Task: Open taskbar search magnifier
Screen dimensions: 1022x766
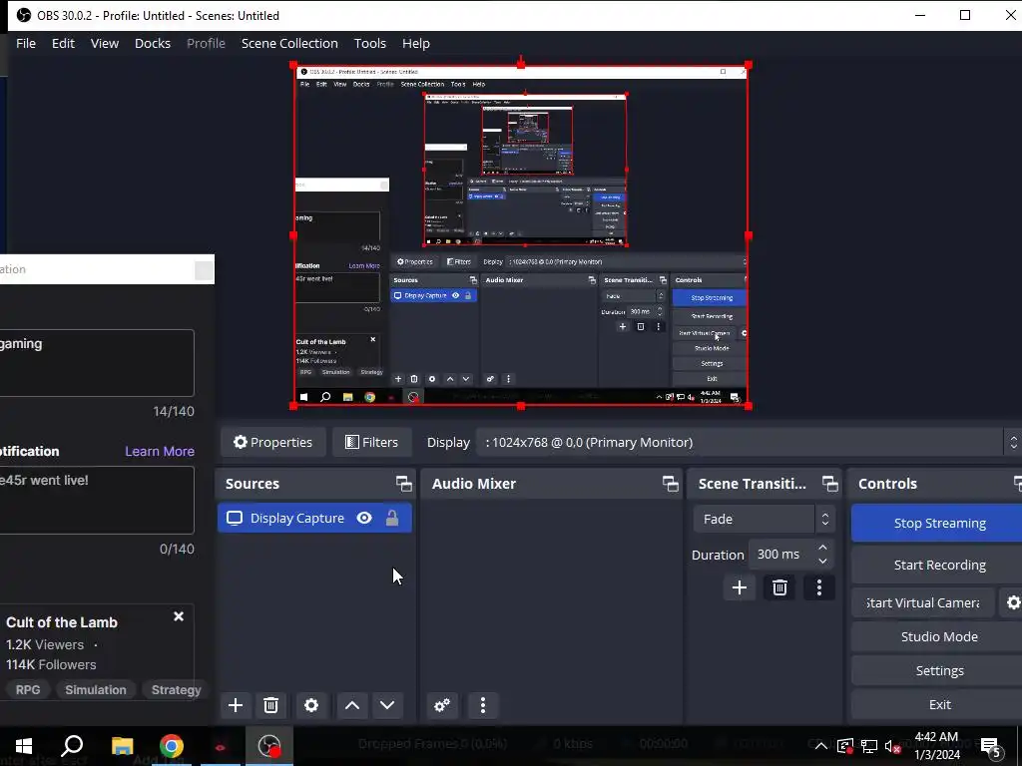Action: pos(72,746)
